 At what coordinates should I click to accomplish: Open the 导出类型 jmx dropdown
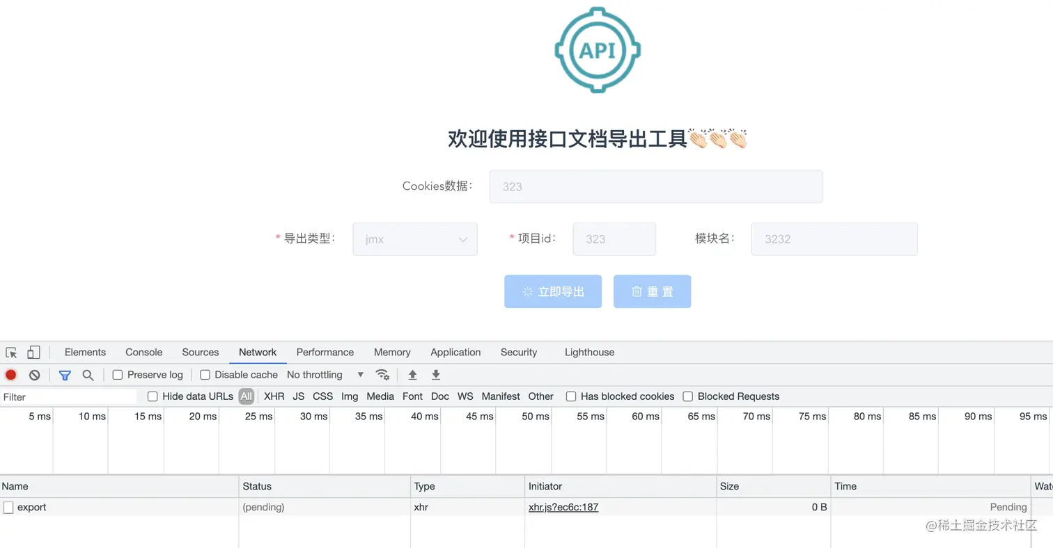415,239
